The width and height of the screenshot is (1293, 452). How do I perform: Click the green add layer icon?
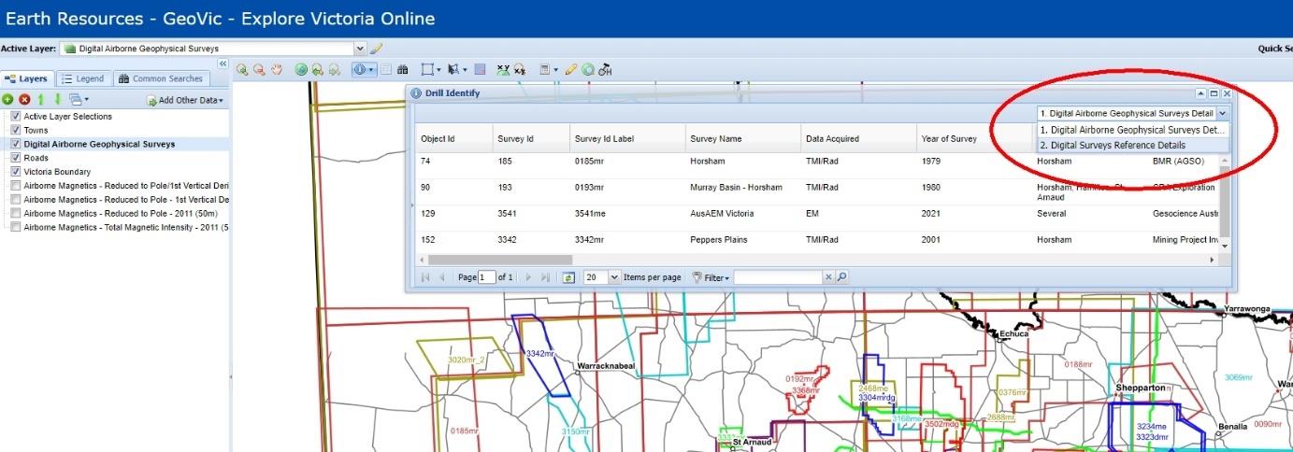point(7,99)
